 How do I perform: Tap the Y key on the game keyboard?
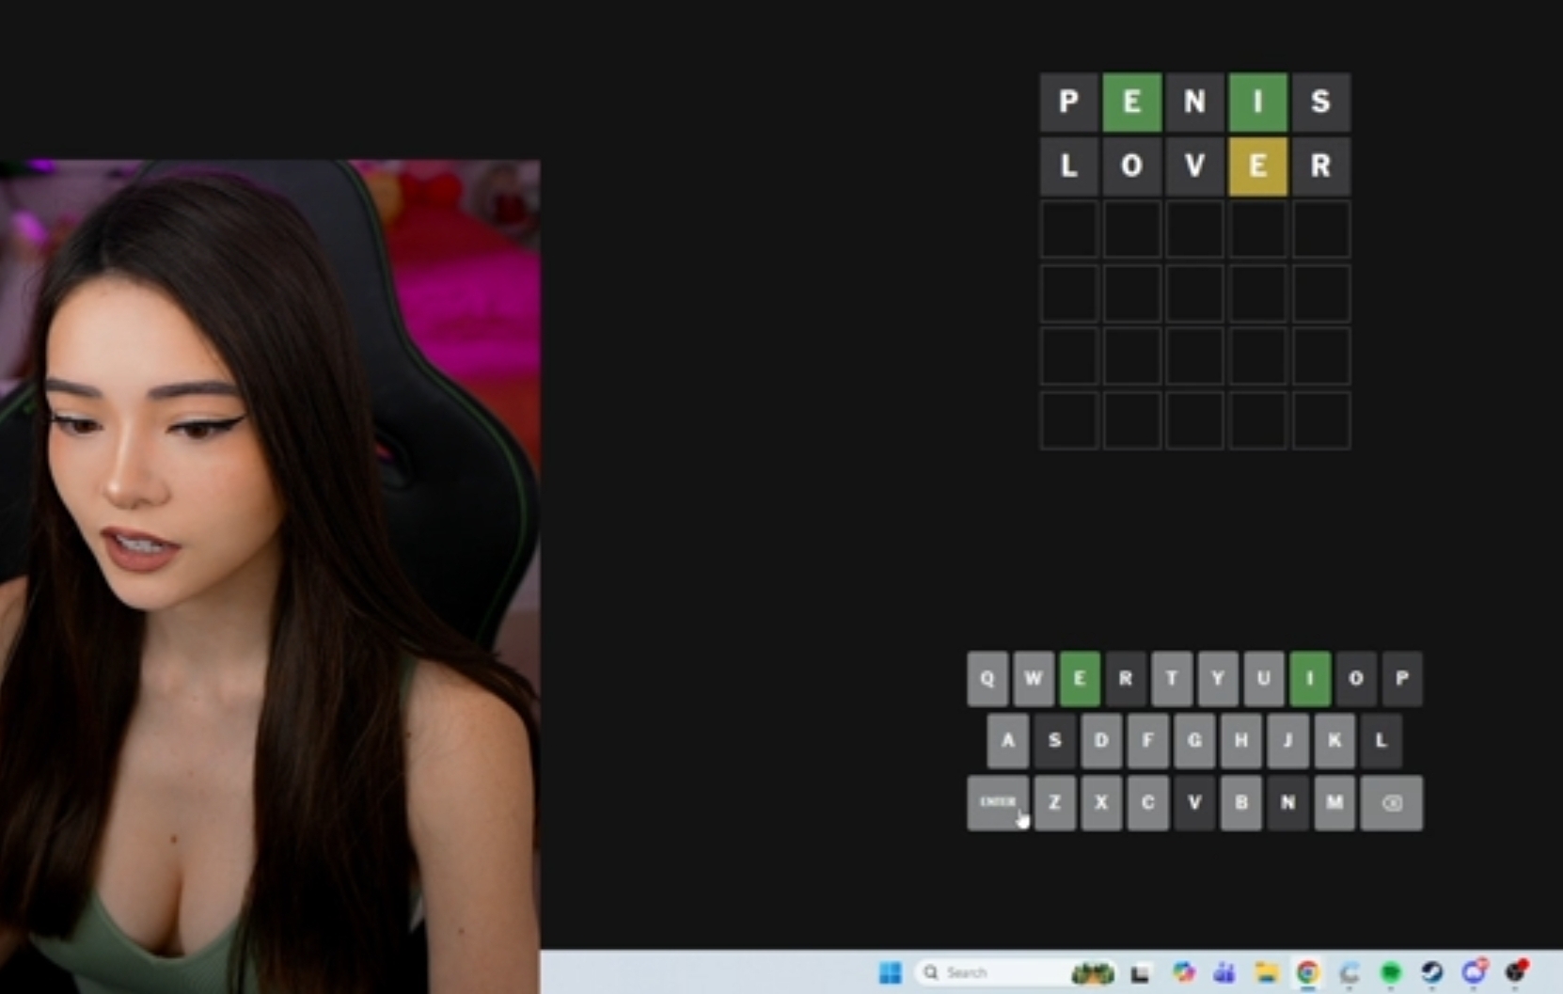coord(1218,679)
